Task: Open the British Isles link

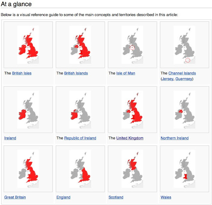Action: 22,73
